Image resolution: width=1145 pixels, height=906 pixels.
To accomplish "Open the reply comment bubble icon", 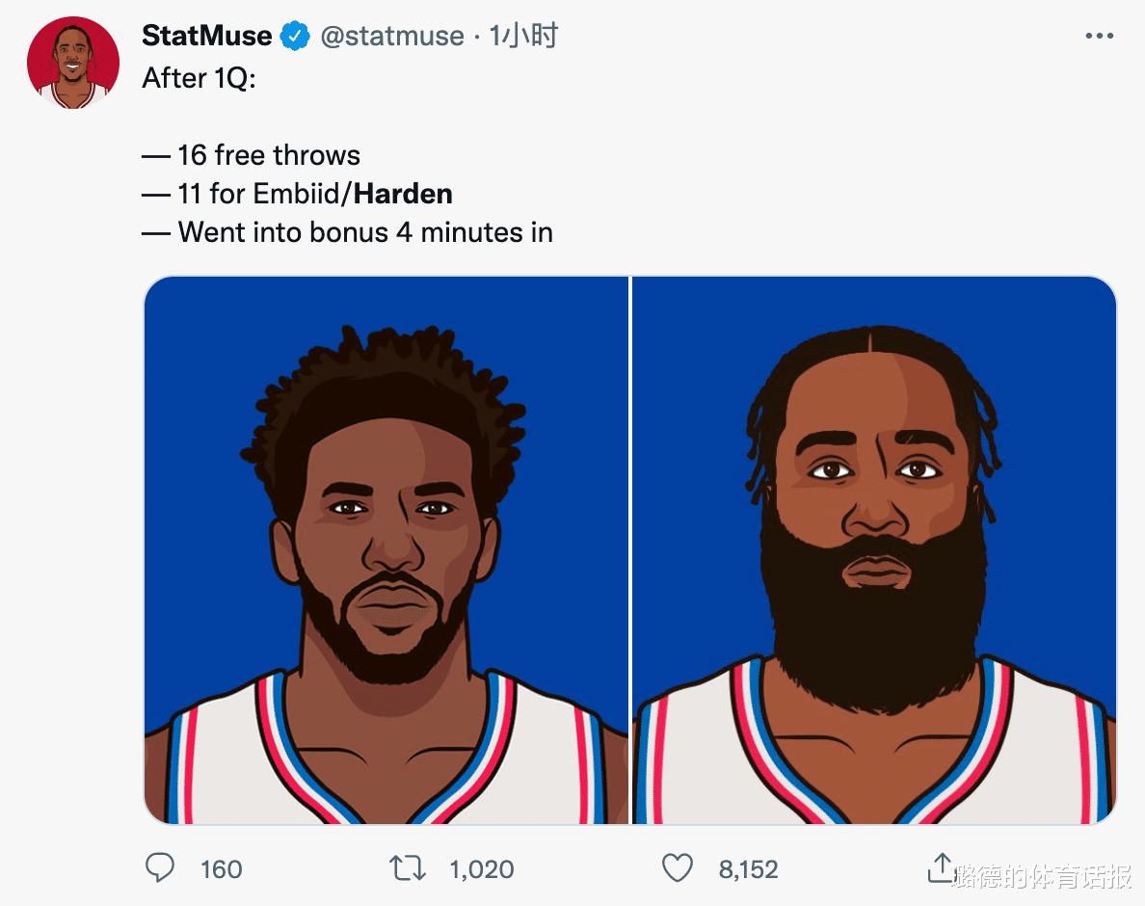I will tap(159, 868).
